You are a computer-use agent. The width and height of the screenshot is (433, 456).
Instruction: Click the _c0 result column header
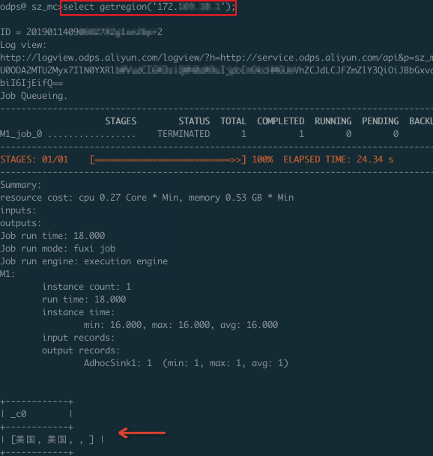(x=19, y=414)
